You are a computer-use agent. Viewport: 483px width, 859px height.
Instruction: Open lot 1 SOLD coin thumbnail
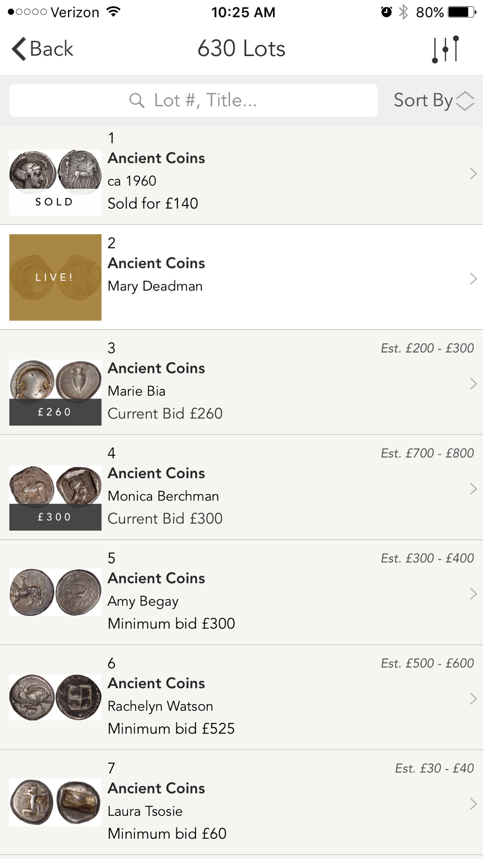click(x=55, y=181)
